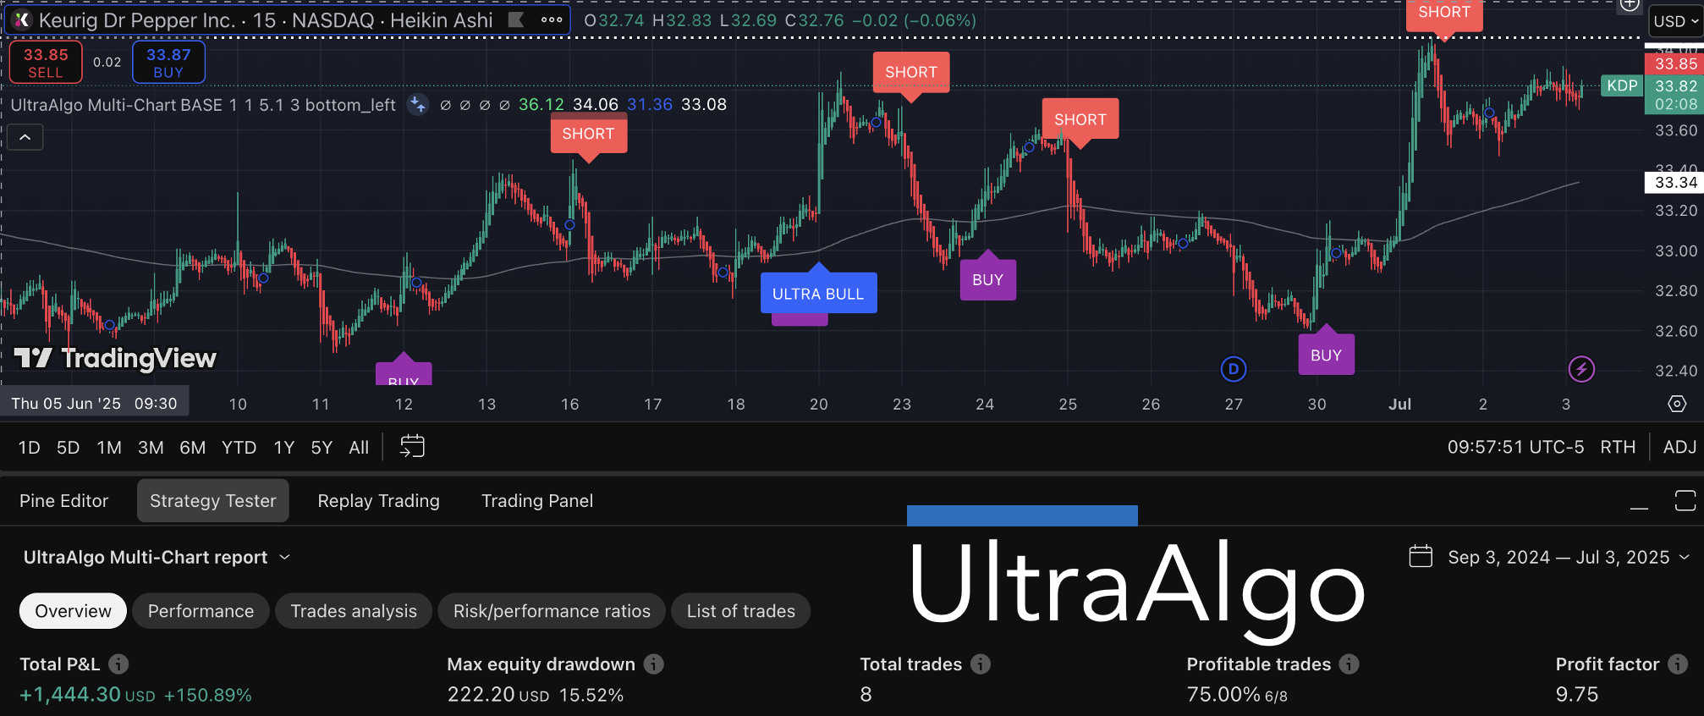Open the Sep 3, 2024 — Jul 3, 2025 range dropdown
Screen dimensions: 1704x716
(1569, 558)
